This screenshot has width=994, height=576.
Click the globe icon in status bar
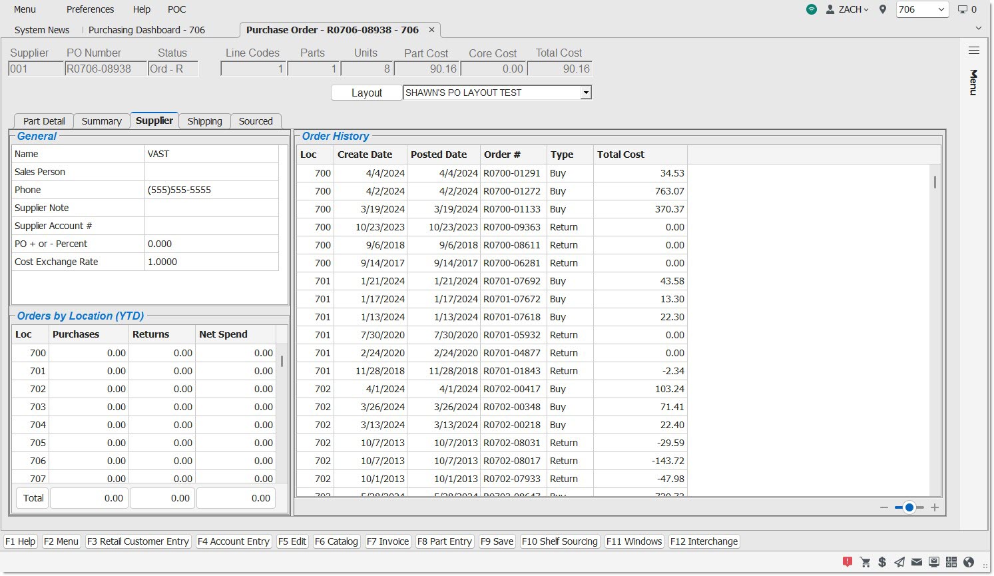pyautogui.click(x=969, y=562)
